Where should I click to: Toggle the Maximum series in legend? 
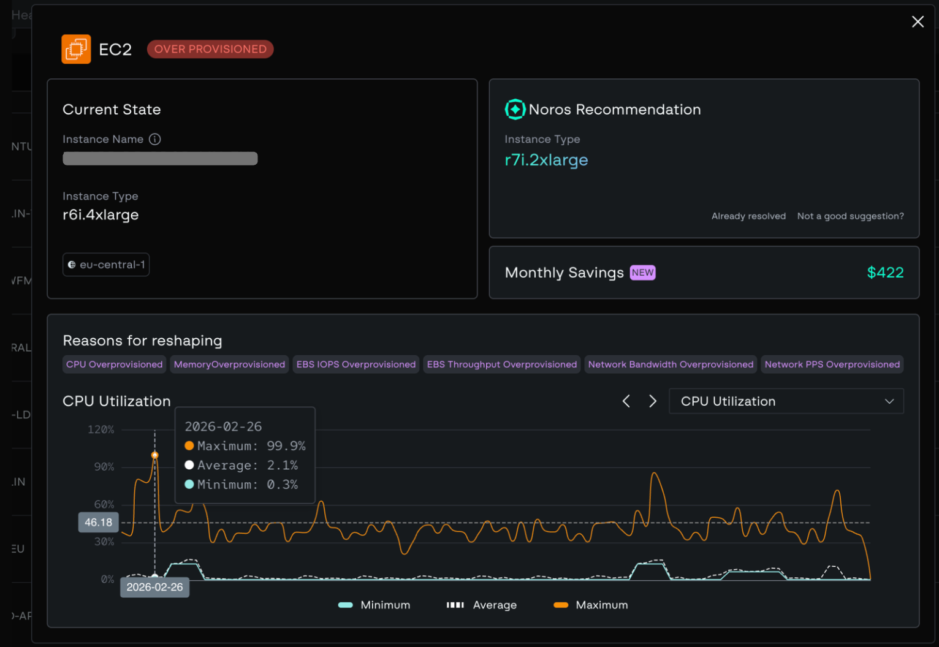[x=590, y=605]
